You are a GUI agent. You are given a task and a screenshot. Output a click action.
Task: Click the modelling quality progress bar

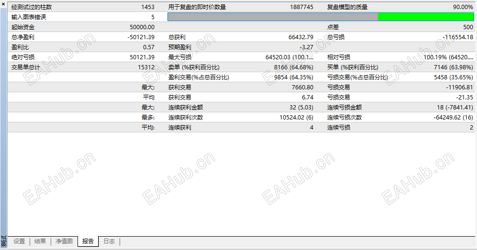(x=321, y=17)
